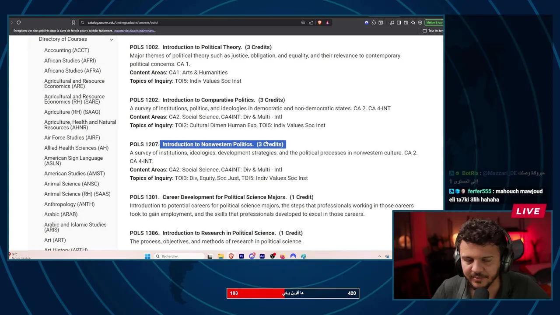Open Animal Science (RH) (SAAS) courses
Image resolution: width=560 pixels, height=315 pixels.
click(x=77, y=194)
